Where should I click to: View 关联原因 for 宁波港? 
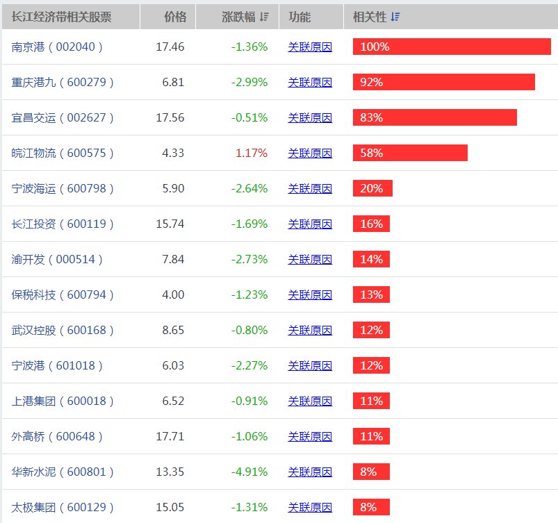(309, 365)
